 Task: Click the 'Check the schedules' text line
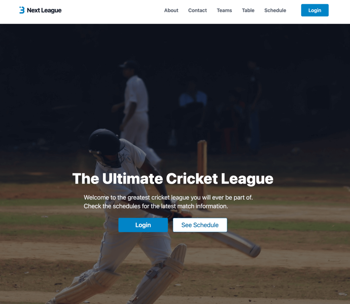click(156, 206)
